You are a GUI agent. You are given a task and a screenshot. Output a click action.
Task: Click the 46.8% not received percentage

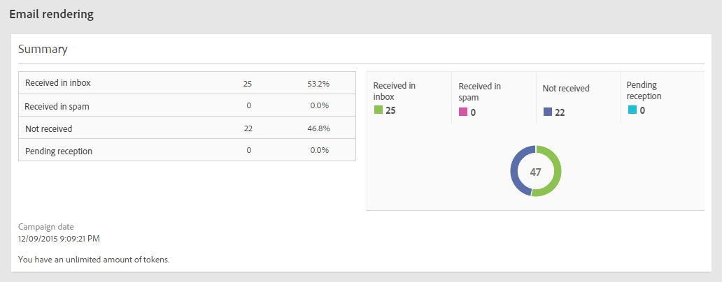click(x=318, y=128)
